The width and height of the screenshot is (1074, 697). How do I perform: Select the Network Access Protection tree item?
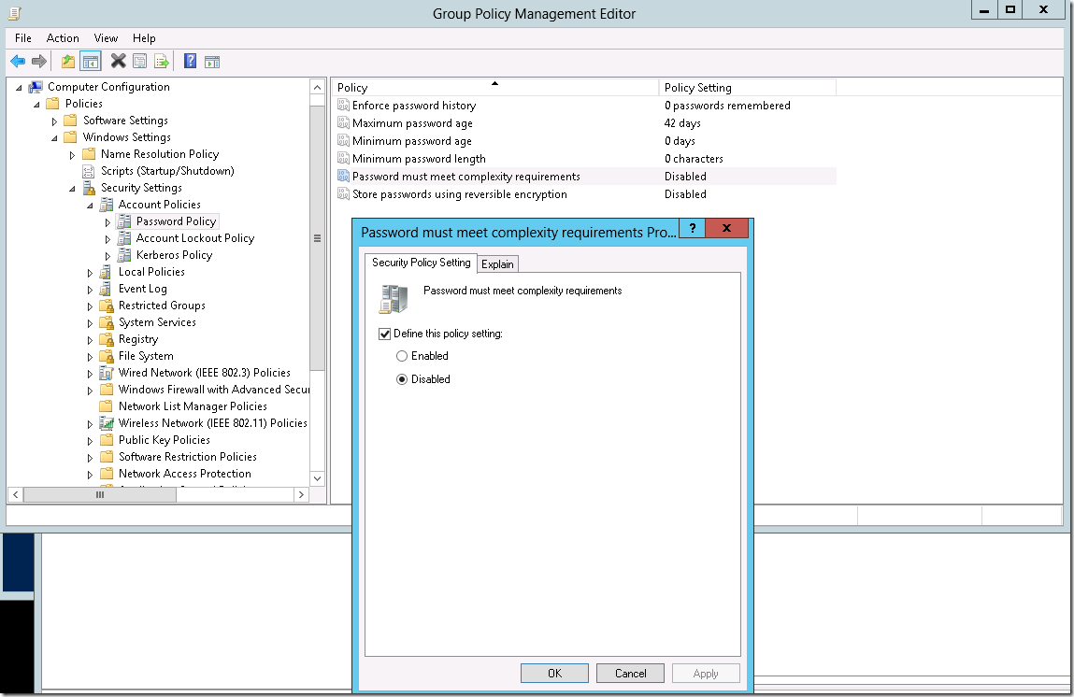[x=185, y=474]
